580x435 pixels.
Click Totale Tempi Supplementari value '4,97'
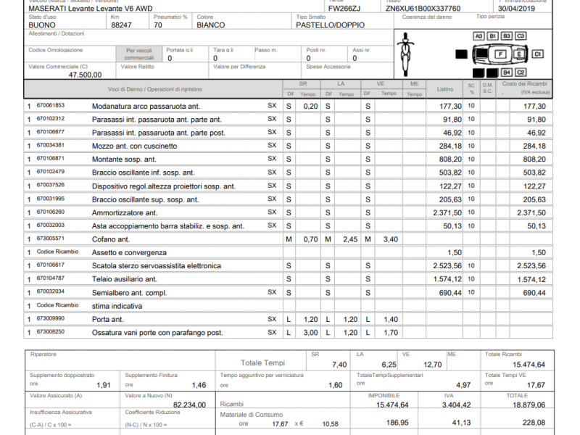tap(463, 385)
